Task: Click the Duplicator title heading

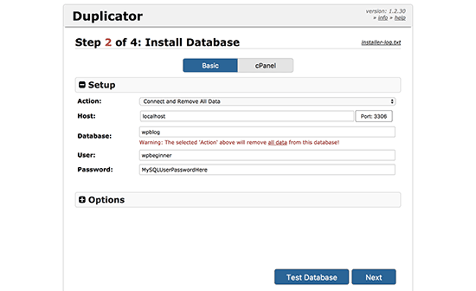Action: 108,16
